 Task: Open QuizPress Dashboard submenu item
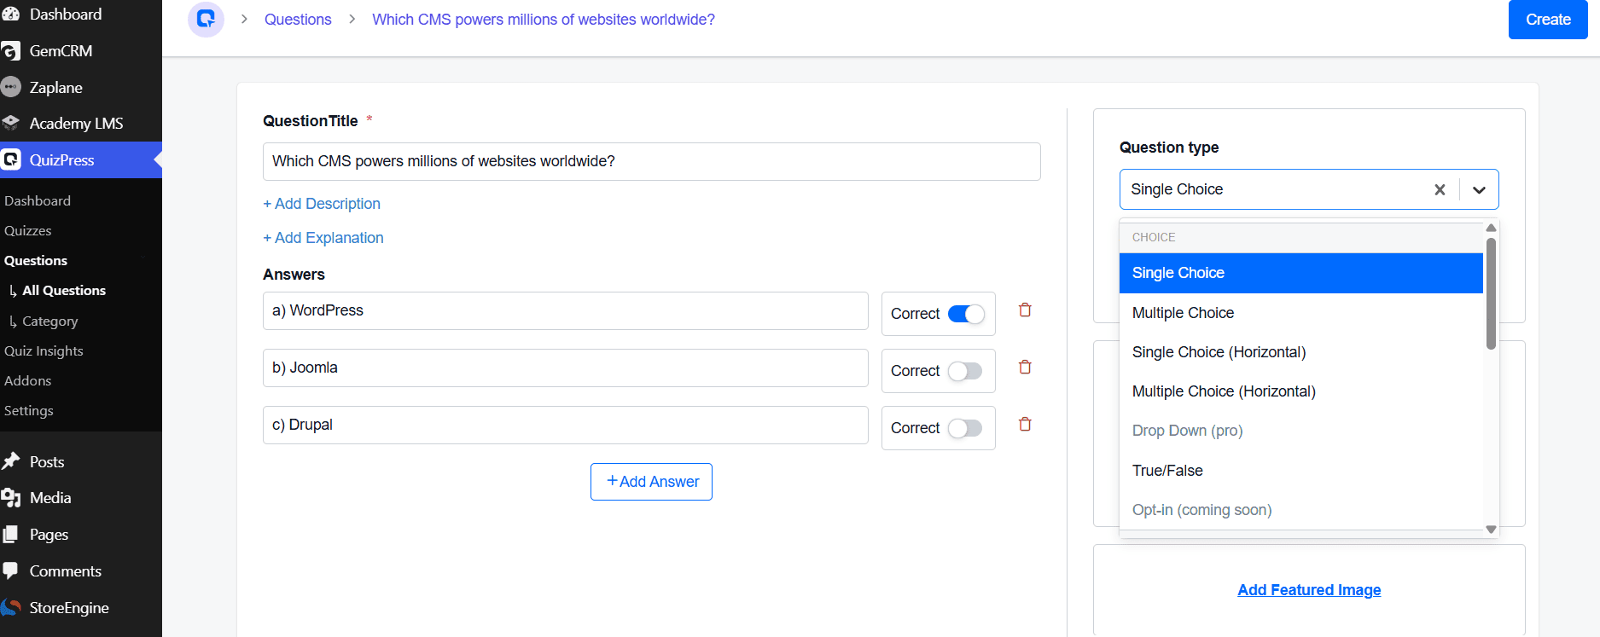38,200
